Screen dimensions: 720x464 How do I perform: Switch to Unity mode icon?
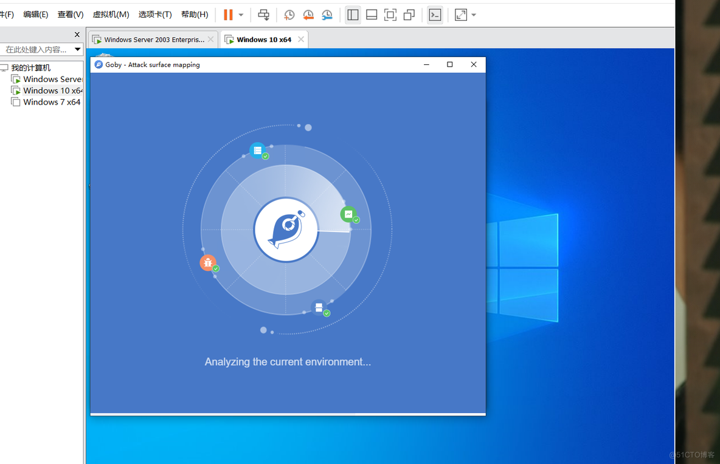[x=409, y=15]
